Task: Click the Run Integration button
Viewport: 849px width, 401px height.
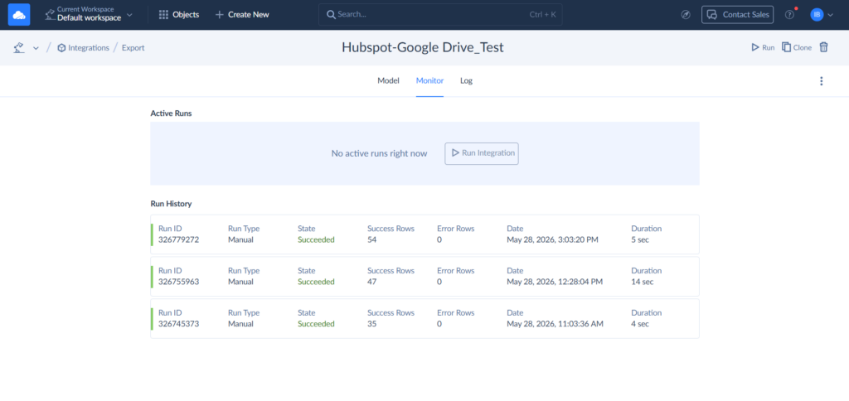Action: [x=482, y=154]
